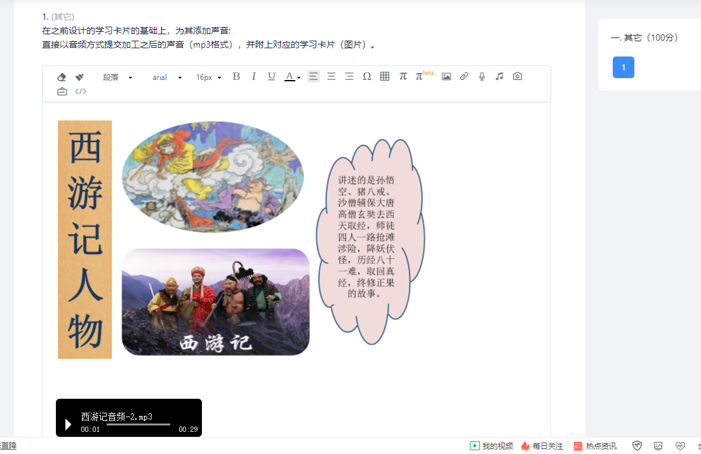
Task: Open the arial font family dropdown
Action: [167, 77]
